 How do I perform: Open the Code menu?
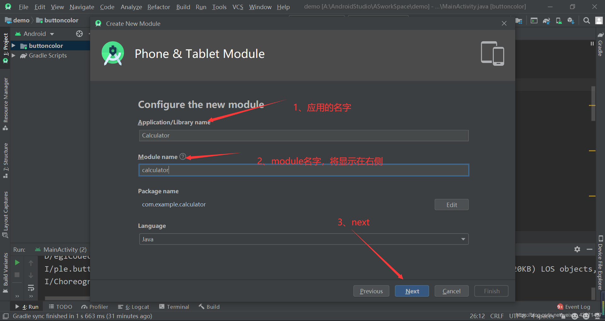[107, 7]
